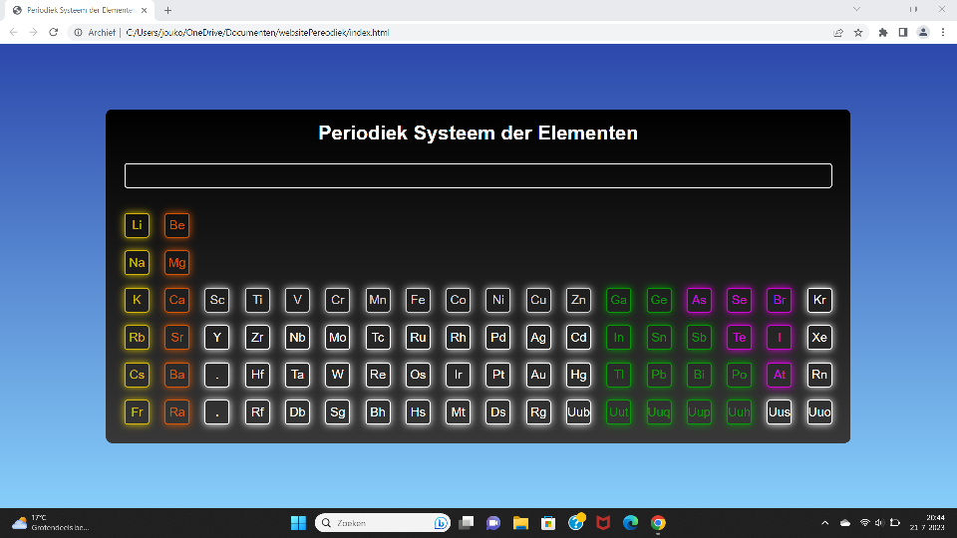Image resolution: width=957 pixels, height=538 pixels.
Task: Click the element search input field
Action: [478, 175]
